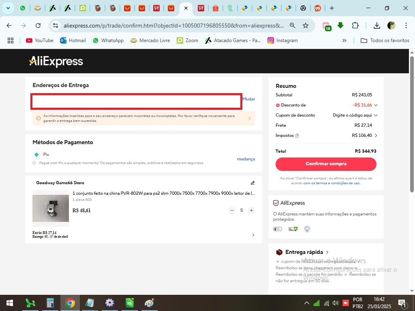Click the Confirmar compra button
Screen dimensions: 415x311
[x=326, y=164]
